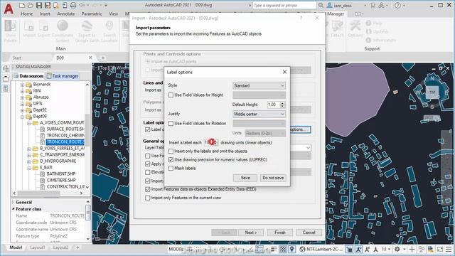
Task: Click Save in Label options dialog
Action: 245,178
